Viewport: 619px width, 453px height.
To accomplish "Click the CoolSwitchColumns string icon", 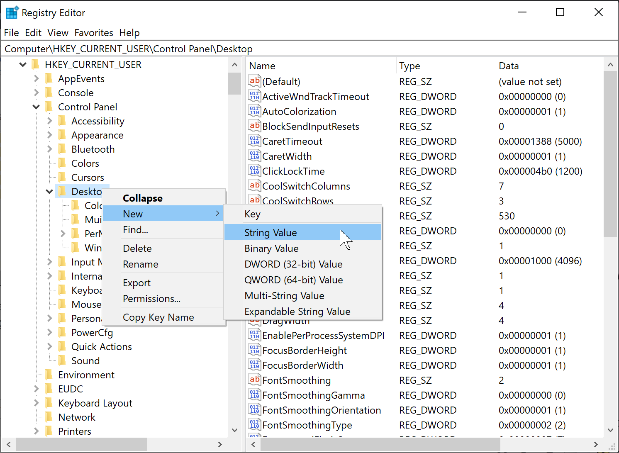I will pyautogui.click(x=255, y=186).
